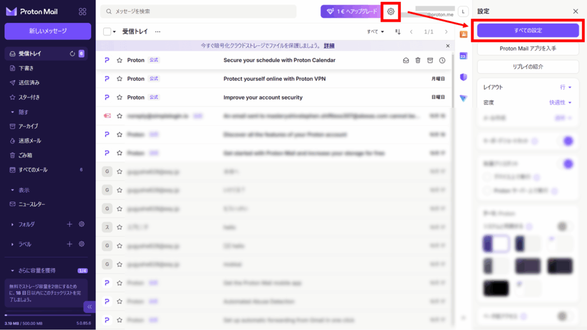Tick the select-all messages checkbox
Viewport: 587px width, 330px height.
(x=107, y=32)
